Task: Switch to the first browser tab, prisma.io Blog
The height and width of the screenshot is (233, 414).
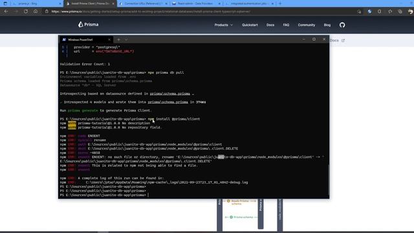Action: (36, 4)
